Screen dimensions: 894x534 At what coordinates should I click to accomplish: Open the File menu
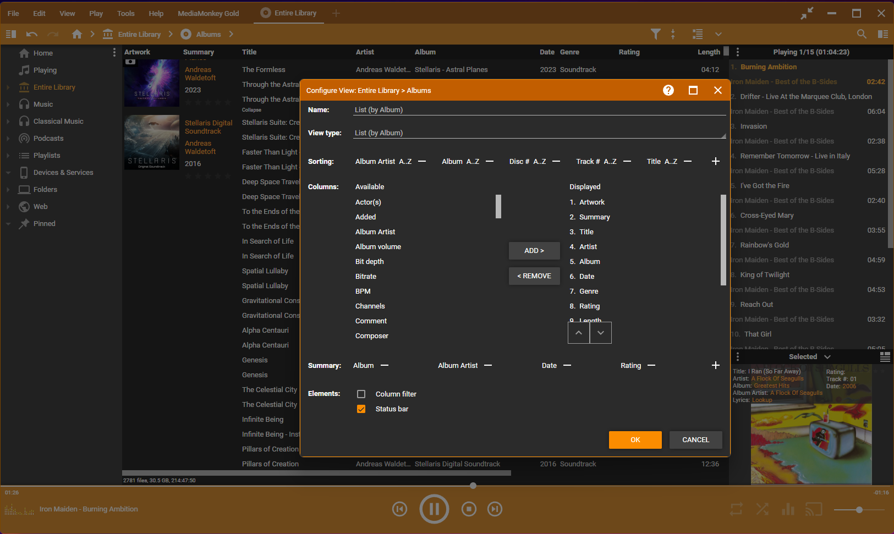pyautogui.click(x=13, y=13)
